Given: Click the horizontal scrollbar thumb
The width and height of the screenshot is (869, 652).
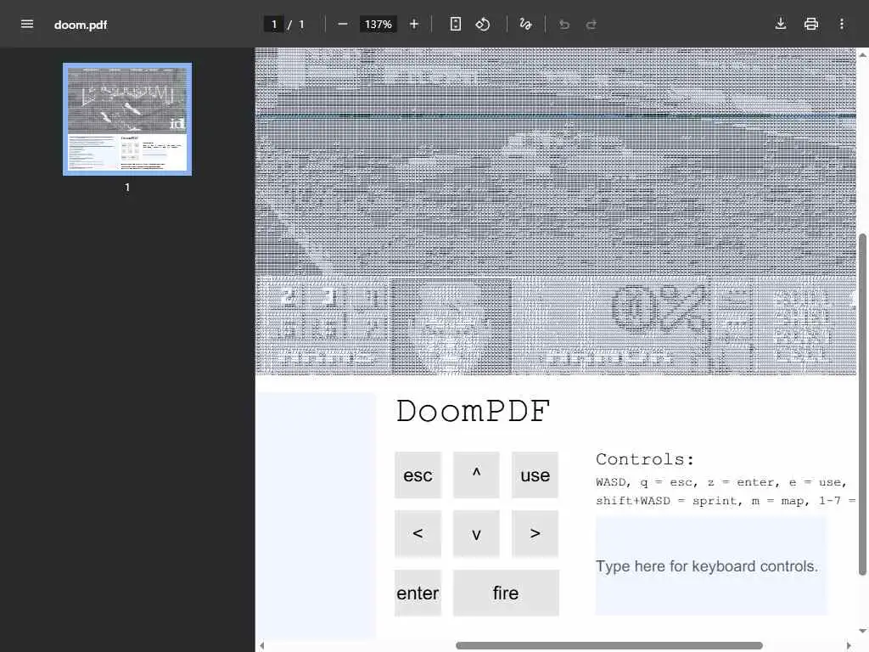Looking at the screenshot, I should click(x=609, y=646).
